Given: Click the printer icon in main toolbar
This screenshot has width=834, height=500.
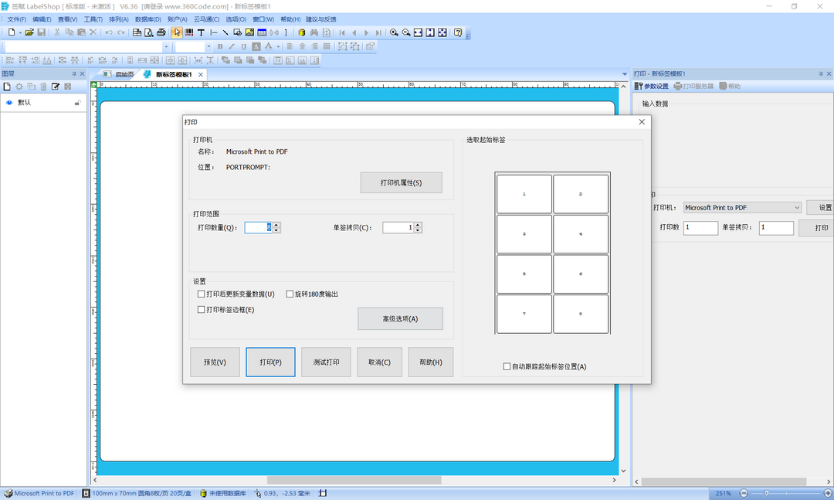Looking at the screenshot, I should coord(161,32).
